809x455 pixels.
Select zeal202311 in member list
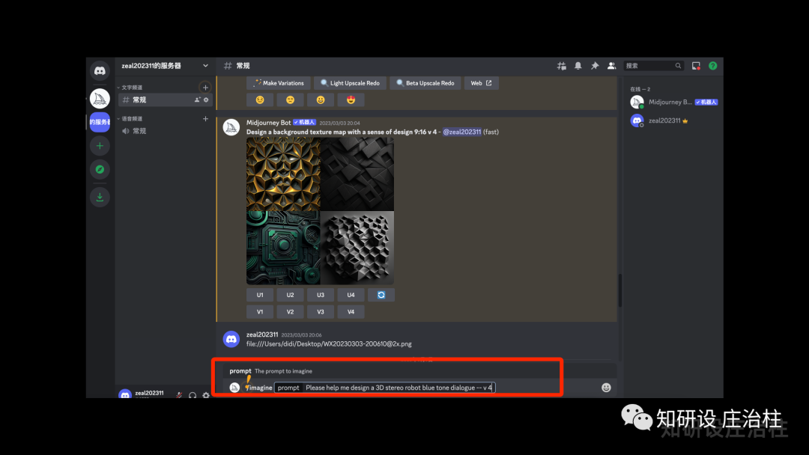click(x=674, y=120)
